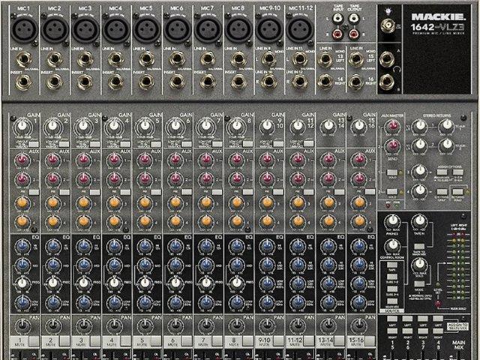480x360 pixels.
Task: Click channel 7 EQ LOW knob
Action: [206, 301]
